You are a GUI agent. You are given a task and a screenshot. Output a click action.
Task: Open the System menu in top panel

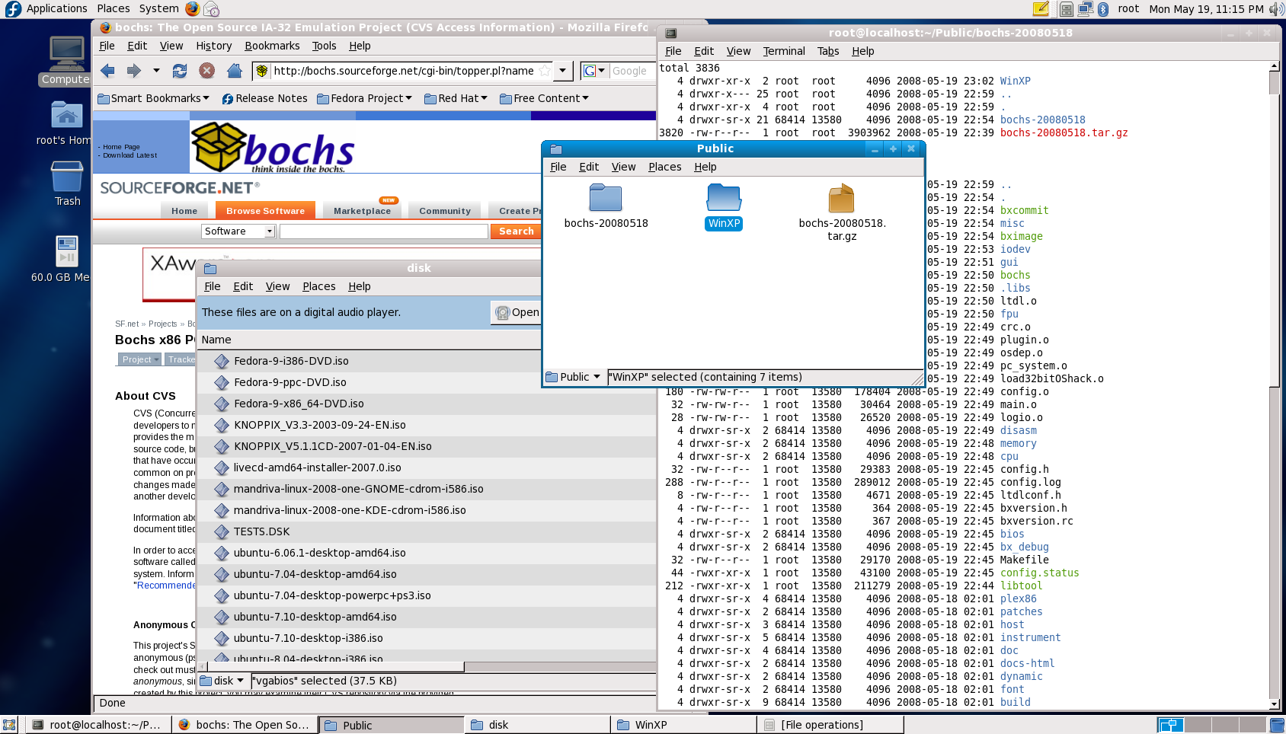[158, 8]
